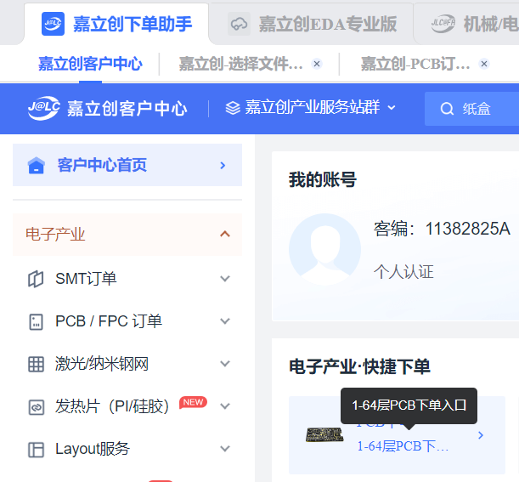Open the SMT订单 menu item
519x482 pixels.
tap(127, 279)
